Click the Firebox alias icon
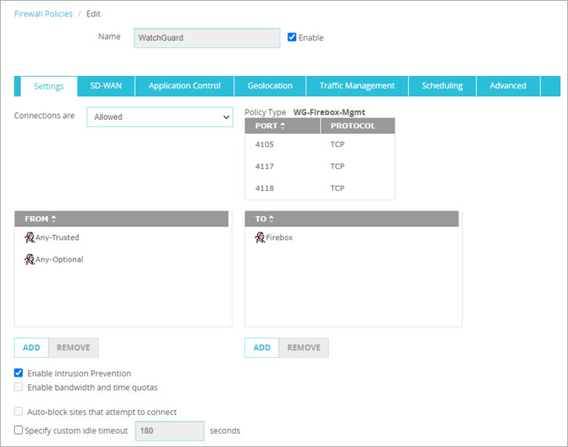The height and width of the screenshot is (447, 568). [x=260, y=237]
